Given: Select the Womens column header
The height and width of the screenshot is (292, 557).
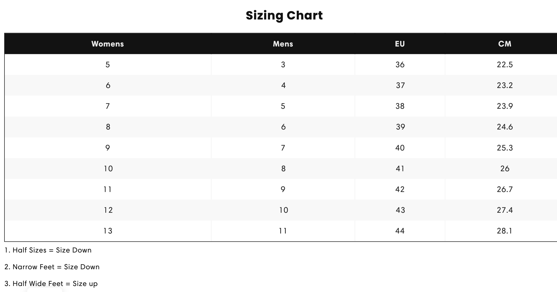Looking at the screenshot, I should tap(108, 44).
